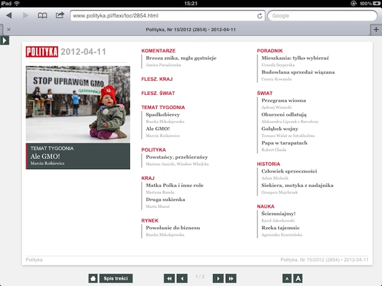Open article Brzoza znika, mgła gęstnieje
The height and width of the screenshot is (286, 382).
(x=181, y=58)
